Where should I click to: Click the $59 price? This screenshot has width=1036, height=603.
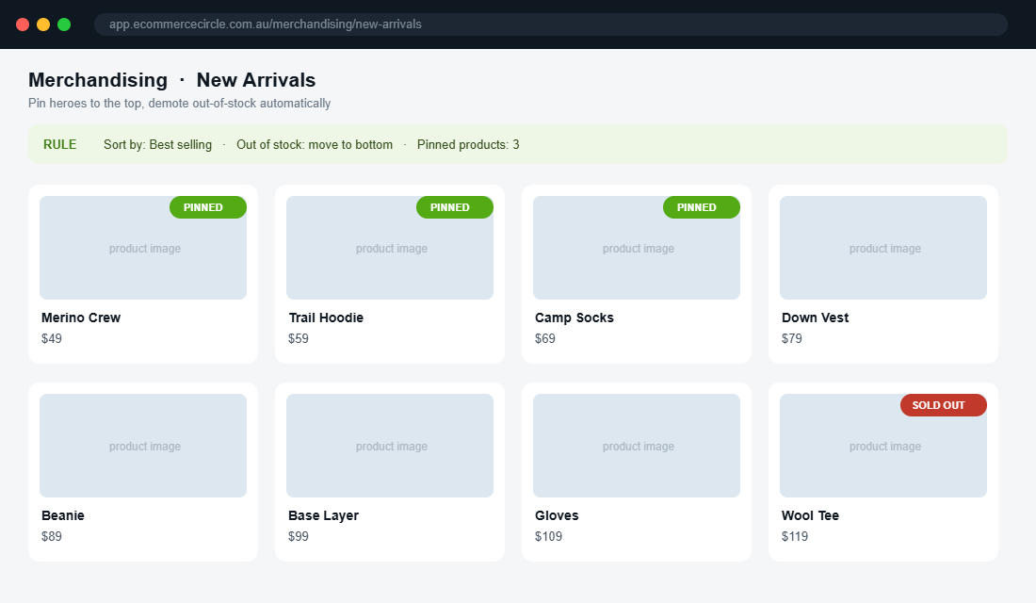(x=299, y=338)
